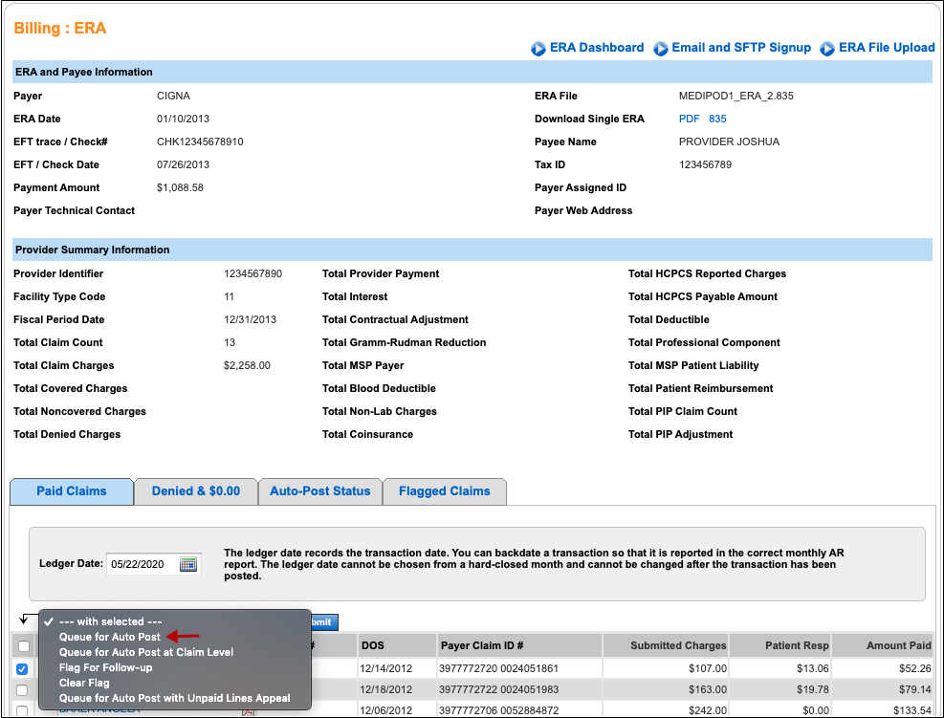Viewport: 944px width, 718px height.
Task: Open the Ledger Date calendar picker icon
Action: coord(188,564)
